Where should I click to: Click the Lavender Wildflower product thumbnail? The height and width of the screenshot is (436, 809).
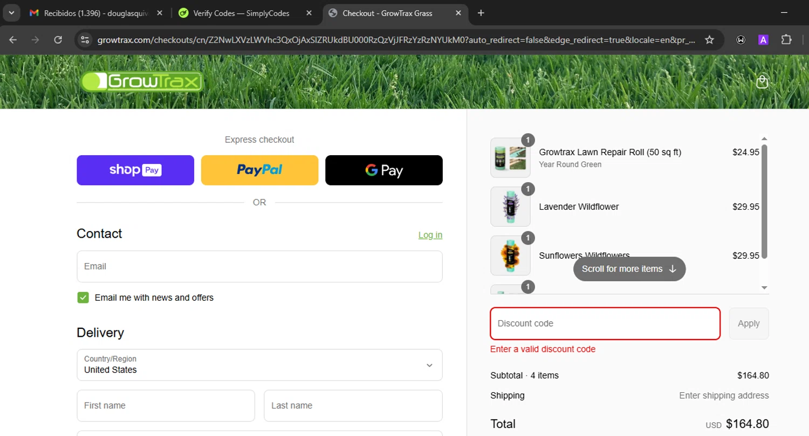[510, 206]
